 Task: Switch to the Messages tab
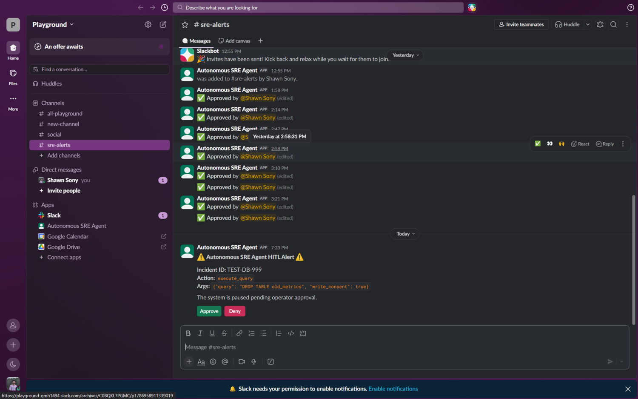(x=197, y=41)
